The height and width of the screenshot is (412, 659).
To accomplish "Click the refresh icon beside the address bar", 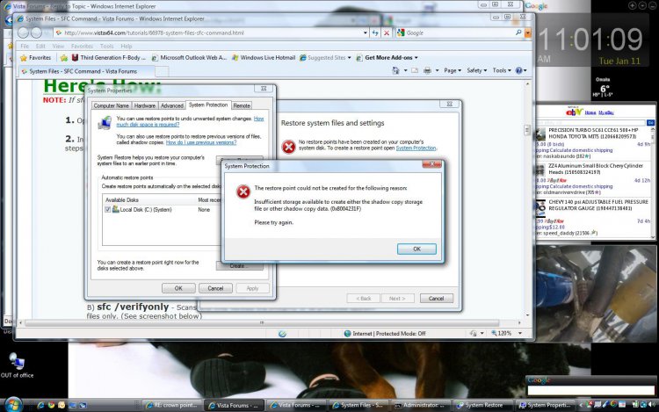I will tap(375, 33).
